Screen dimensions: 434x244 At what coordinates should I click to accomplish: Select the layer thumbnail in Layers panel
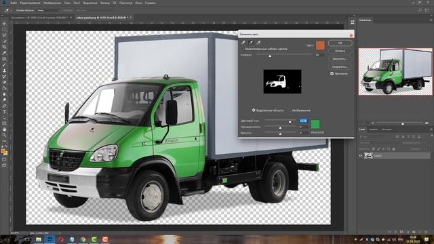[x=368, y=156]
